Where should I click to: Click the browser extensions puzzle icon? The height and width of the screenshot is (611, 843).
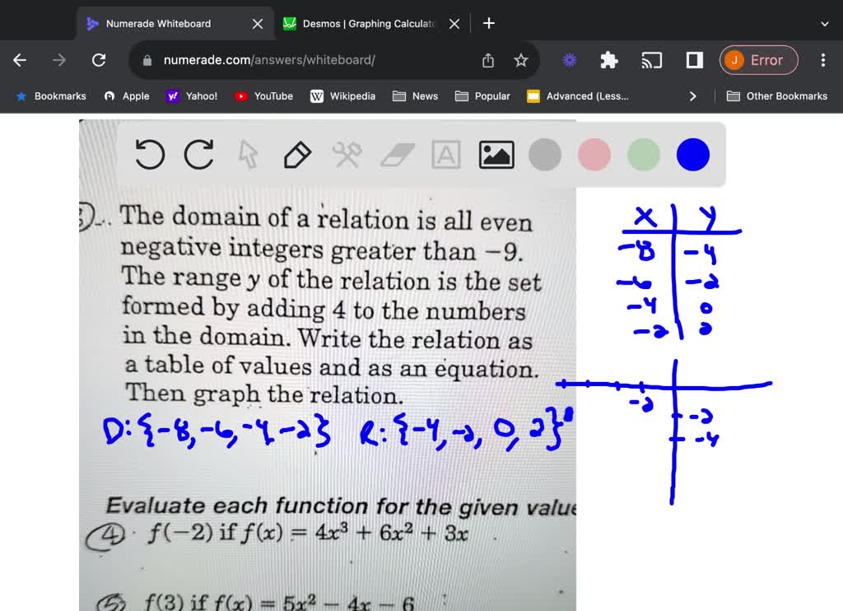click(608, 60)
